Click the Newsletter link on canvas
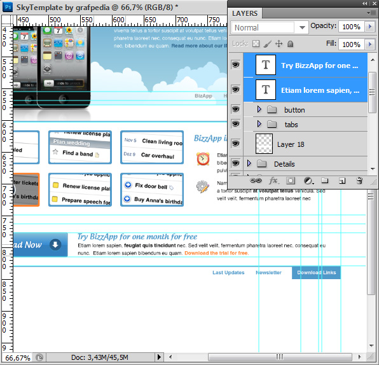The height and width of the screenshot is (365, 379). 268,272
